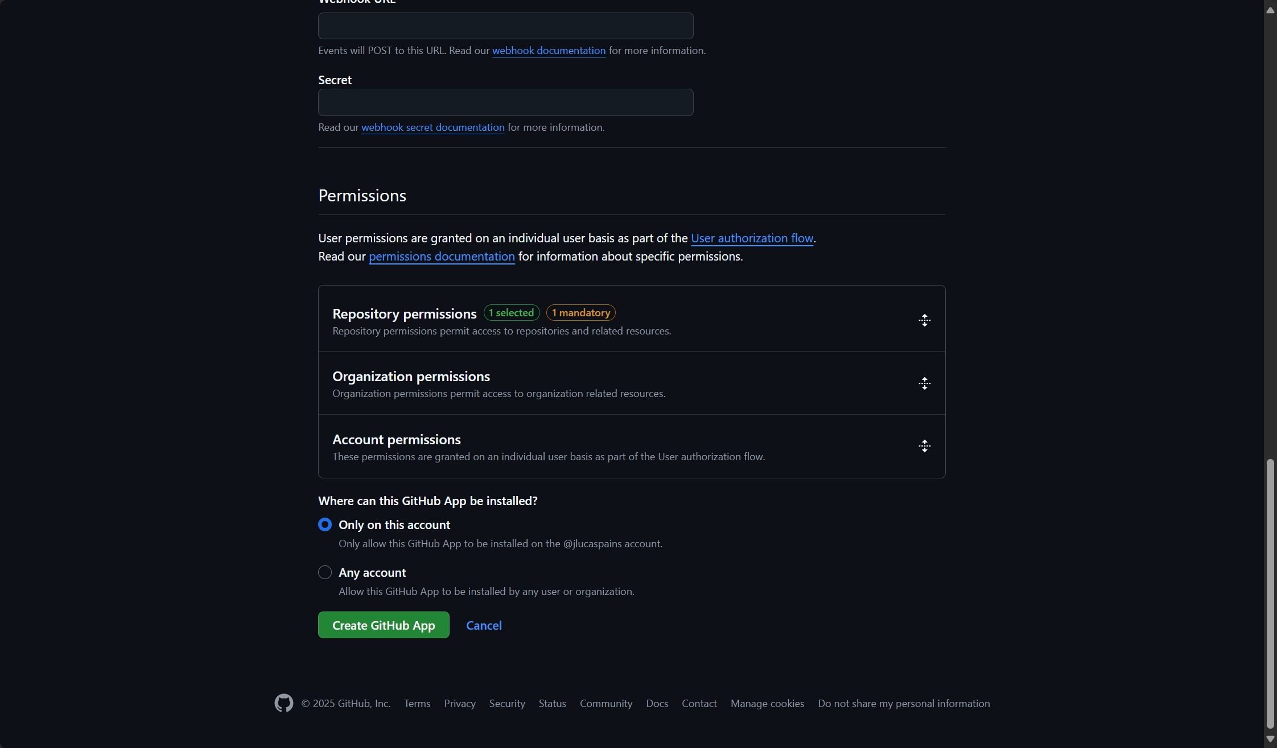The width and height of the screenshot is (1277, 748).
Task: Click the GitHub logo in footer
Action: click(283, 703)
